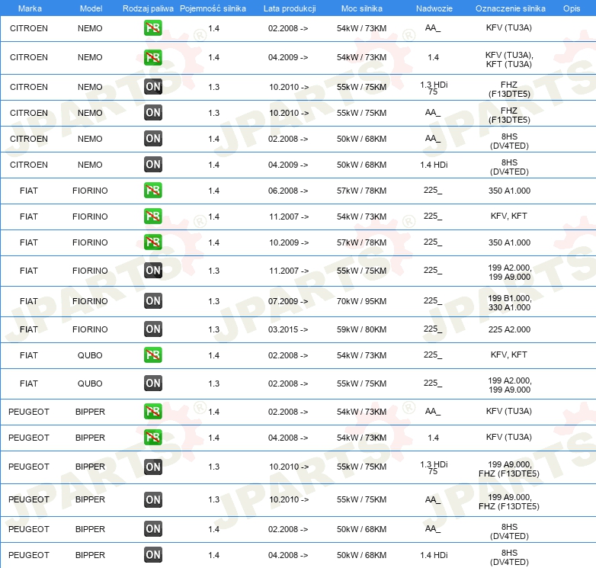Screen dimensions: 596x568
Task: Click the QUBO model cell in the petrol row
Action: [90, 355]
